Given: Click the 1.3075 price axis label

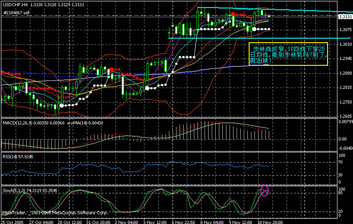Looking at the screenshot, I should pyautogui.click(x=344, y=30).
